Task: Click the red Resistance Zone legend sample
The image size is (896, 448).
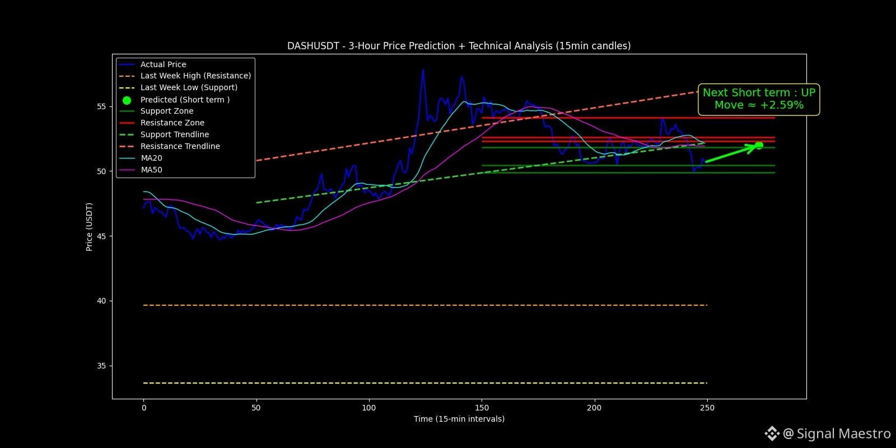Action: (x=127, y=123)
